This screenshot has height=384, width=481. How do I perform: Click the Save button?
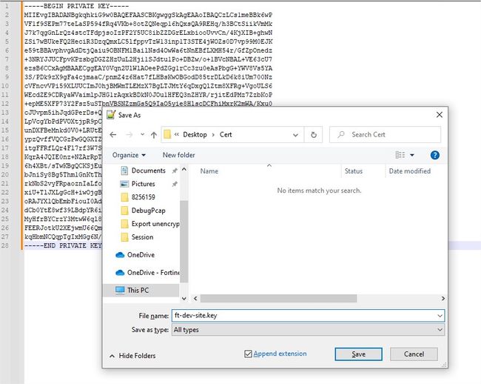pos(358,354)
